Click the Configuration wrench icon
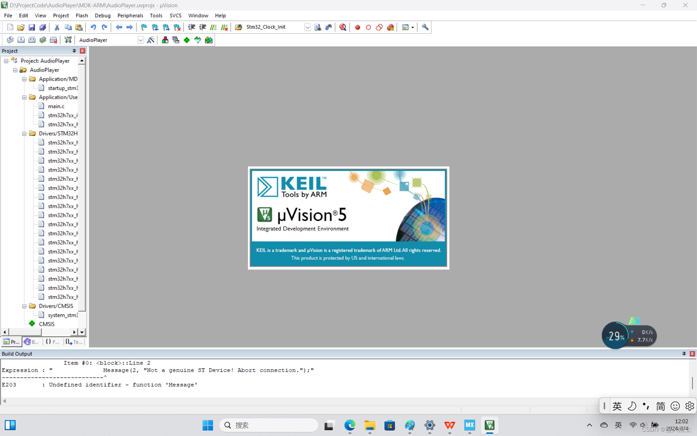 (425, 27)
